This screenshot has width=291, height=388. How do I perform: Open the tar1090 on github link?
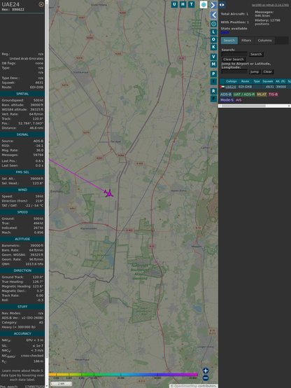(270, 5)
